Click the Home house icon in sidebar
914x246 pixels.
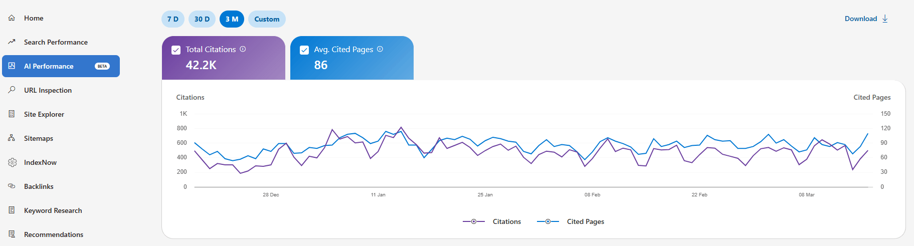12,18
